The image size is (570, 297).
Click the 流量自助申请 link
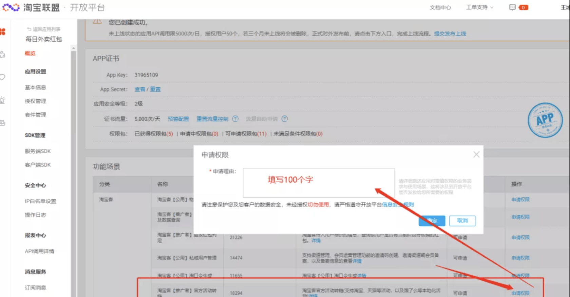tap(262, 119)
